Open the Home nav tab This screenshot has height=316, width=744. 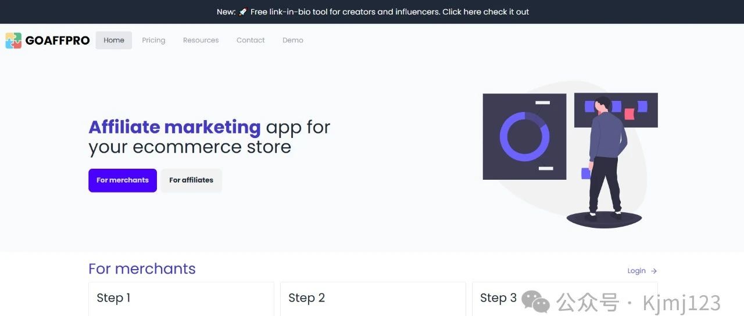point(114,40)
